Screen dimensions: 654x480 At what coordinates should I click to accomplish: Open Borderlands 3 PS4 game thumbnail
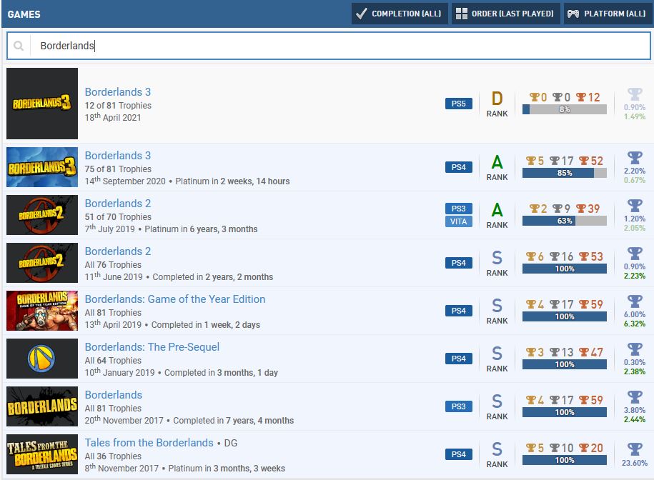42,167
